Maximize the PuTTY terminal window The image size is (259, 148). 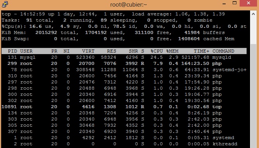[235, 3]
